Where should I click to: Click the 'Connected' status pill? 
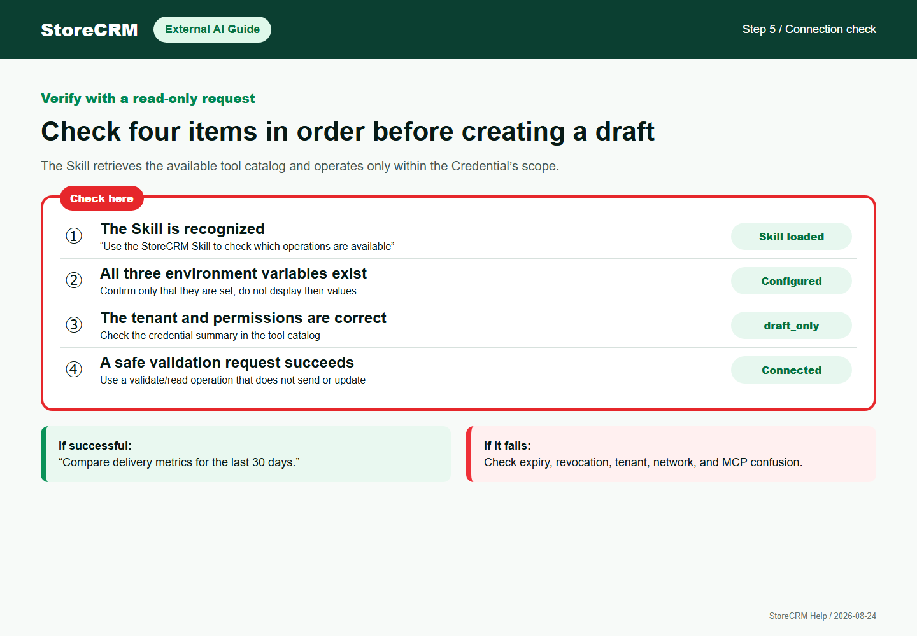[791, 370]
